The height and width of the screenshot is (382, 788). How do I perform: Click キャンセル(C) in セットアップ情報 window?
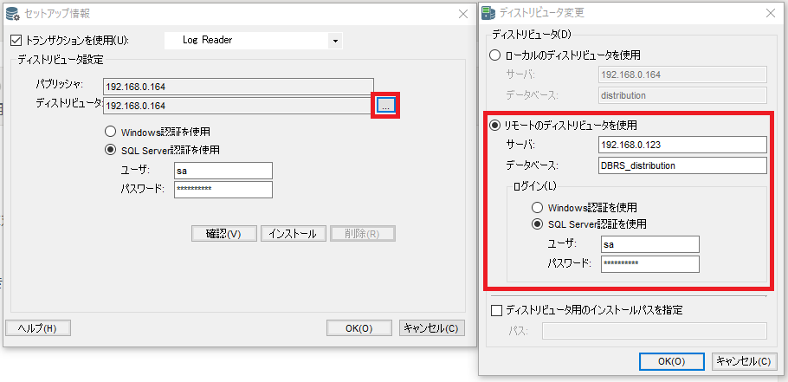pos(432,328)
